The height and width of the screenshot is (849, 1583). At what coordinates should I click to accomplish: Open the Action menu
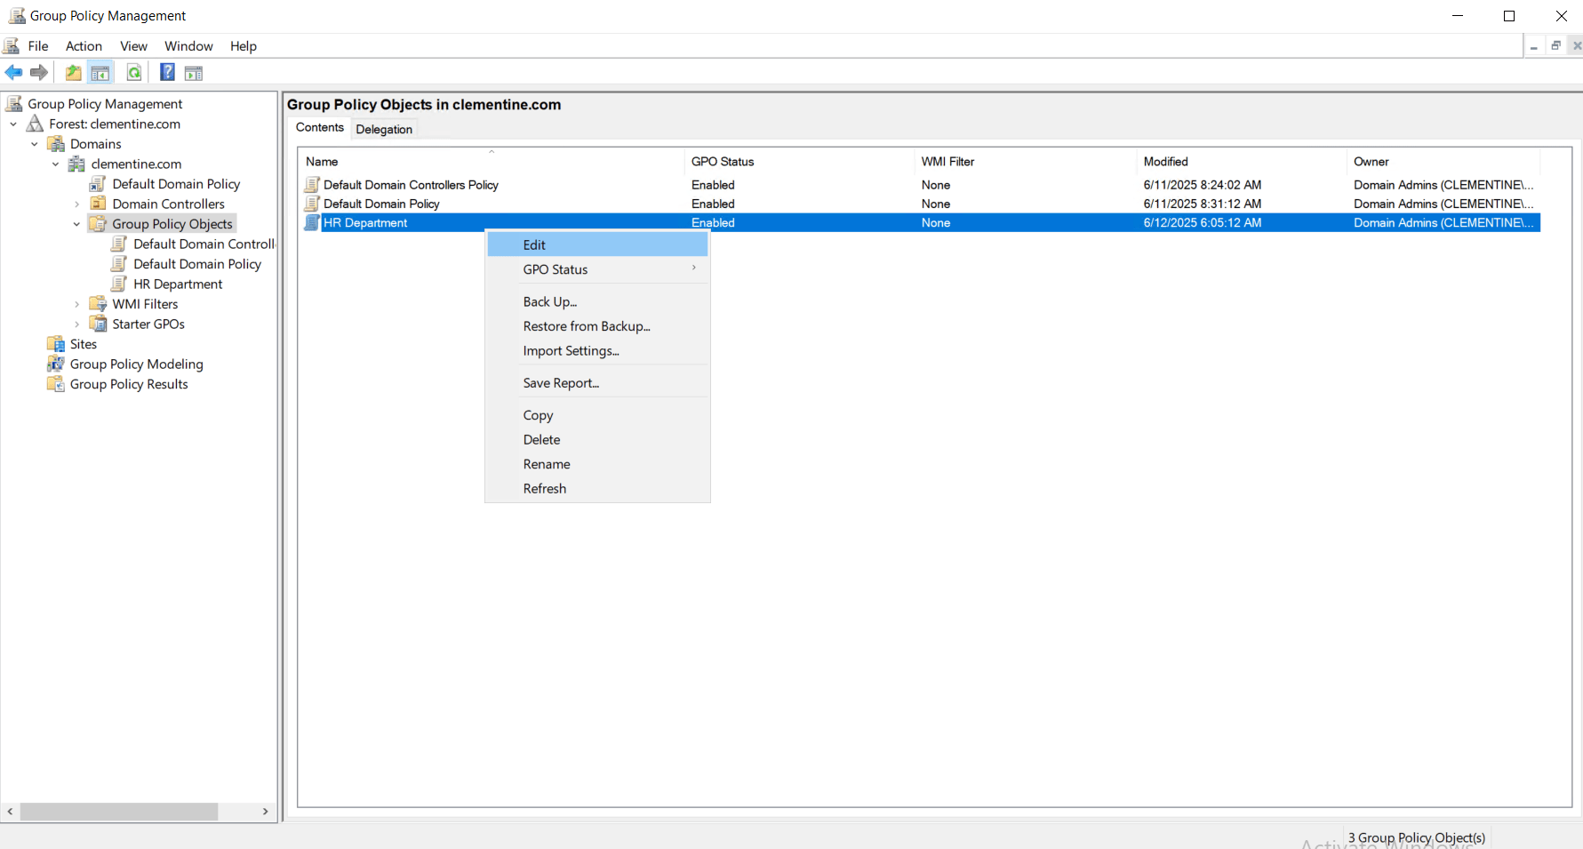click(x=84, y=46)
